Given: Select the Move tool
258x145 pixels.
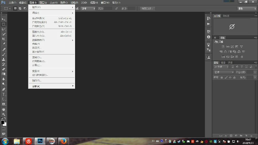Looking at the screenshot, I should point(4,19).
